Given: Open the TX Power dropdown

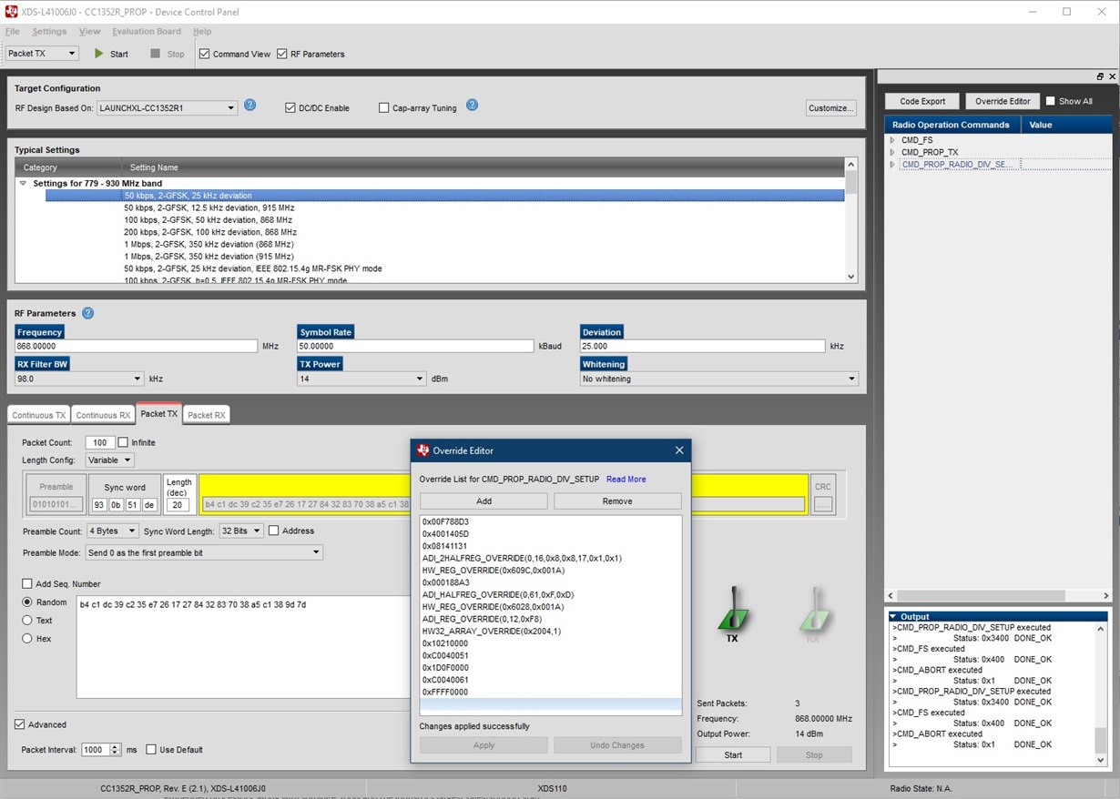Looking at the screenshot, I should (x=362, y=379).
